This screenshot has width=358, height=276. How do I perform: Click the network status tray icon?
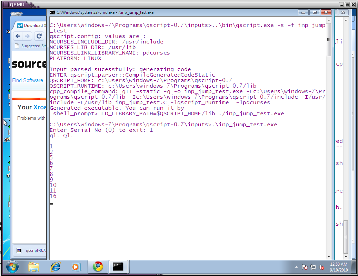click(313, 267)
